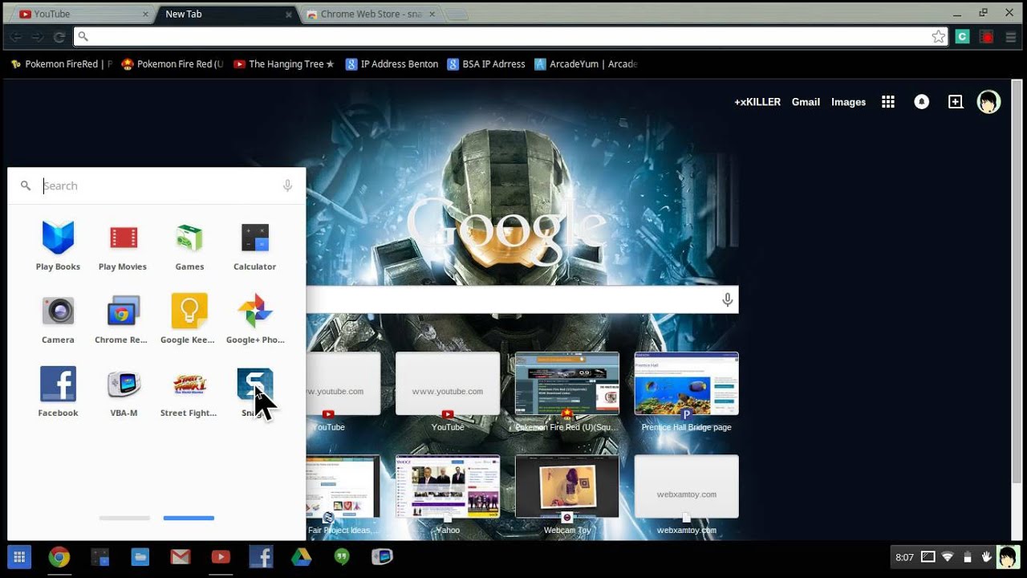Open ArcadeYum bookmark
Image resolution: width=1027 pixels, height=578 pixels.
(586, 64)
